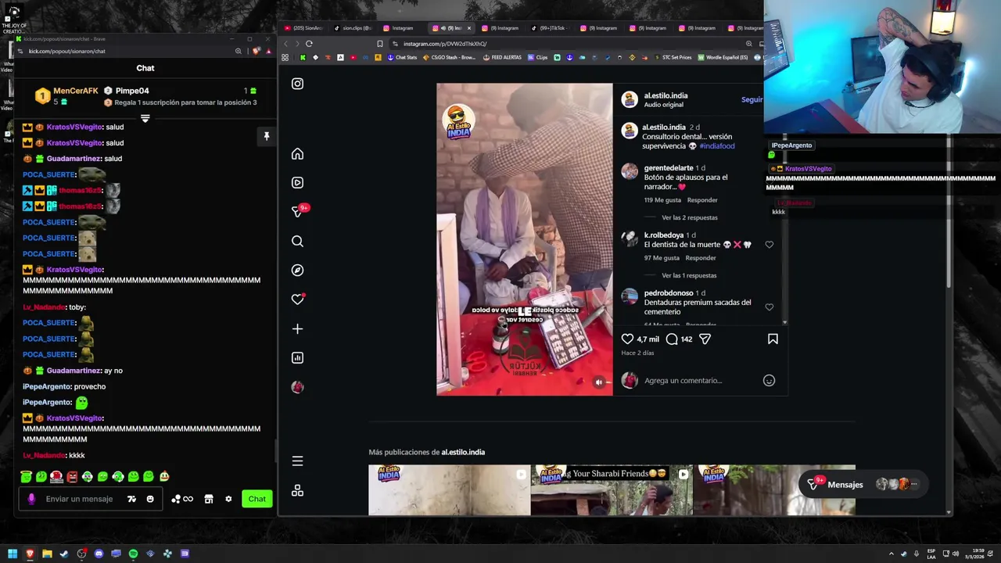This screenshot has width=1001, height=563.
Task: Expand the Kick chat leaderboard chevron
Action: point(145,119)
